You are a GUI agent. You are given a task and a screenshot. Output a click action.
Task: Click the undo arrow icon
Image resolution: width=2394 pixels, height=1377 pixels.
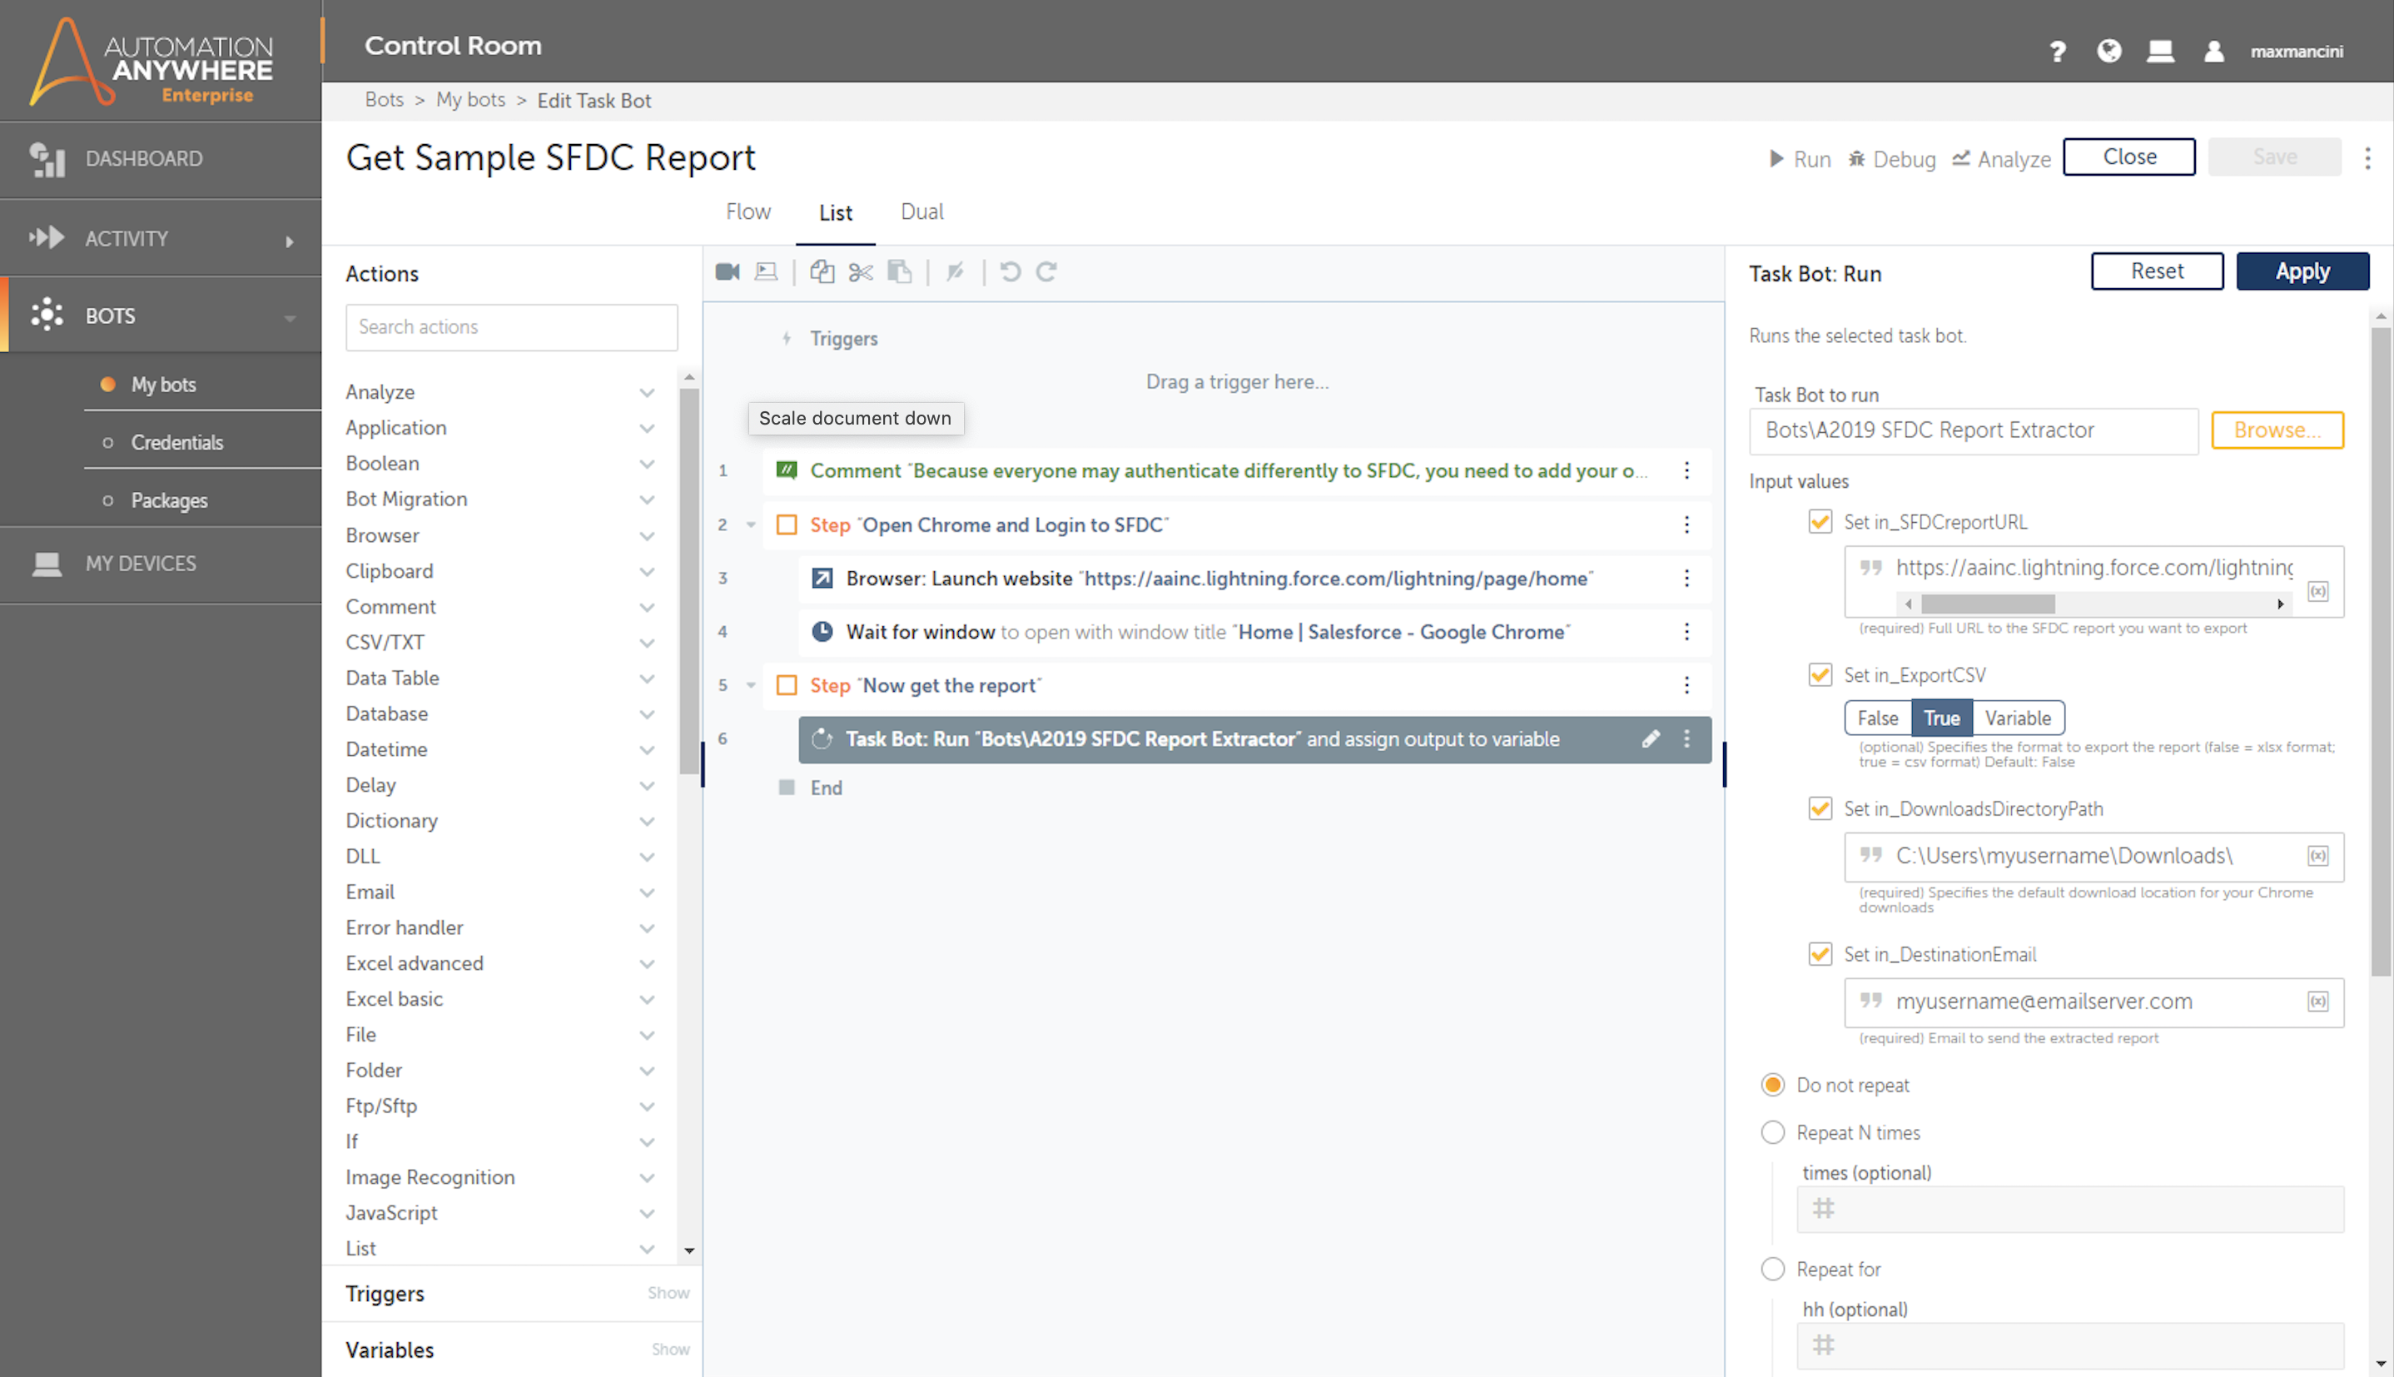1010,272
